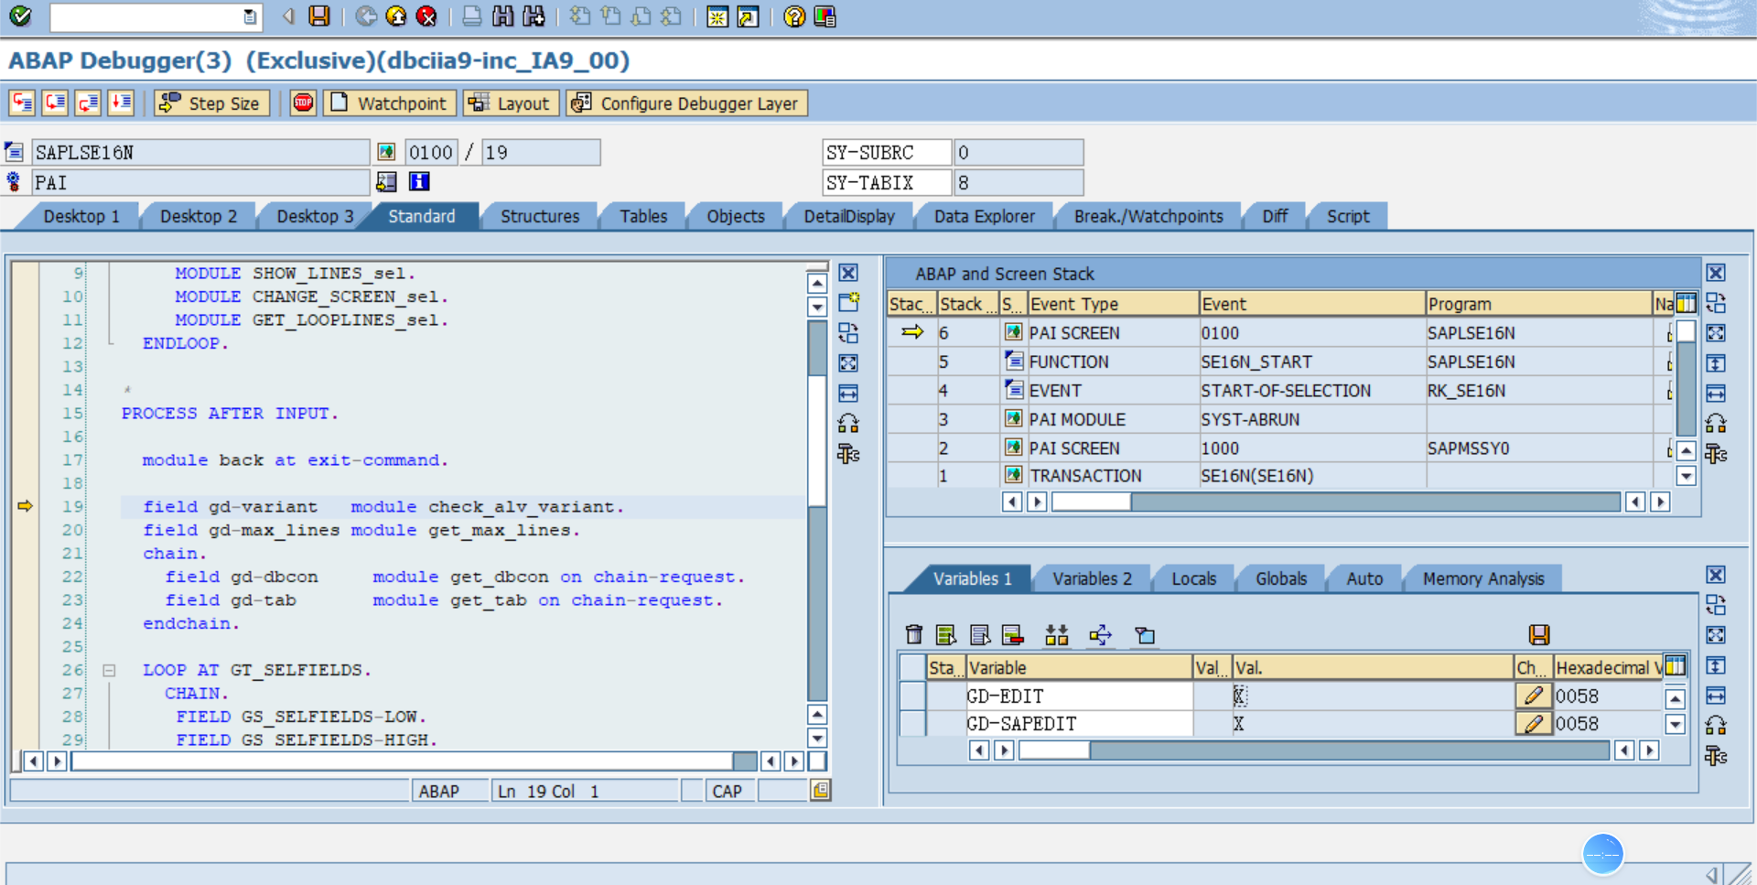Click the save icon above the variables table

pyautogui.click(x=1539, y=635)
